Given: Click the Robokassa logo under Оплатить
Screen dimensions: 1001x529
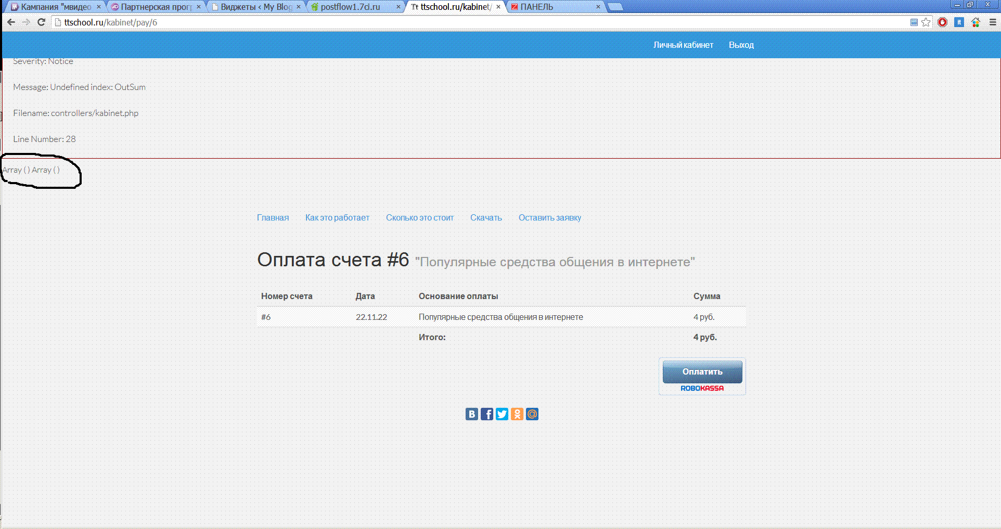Looking at the screenshot, I should pyautogui.click(x=702, y=389).
